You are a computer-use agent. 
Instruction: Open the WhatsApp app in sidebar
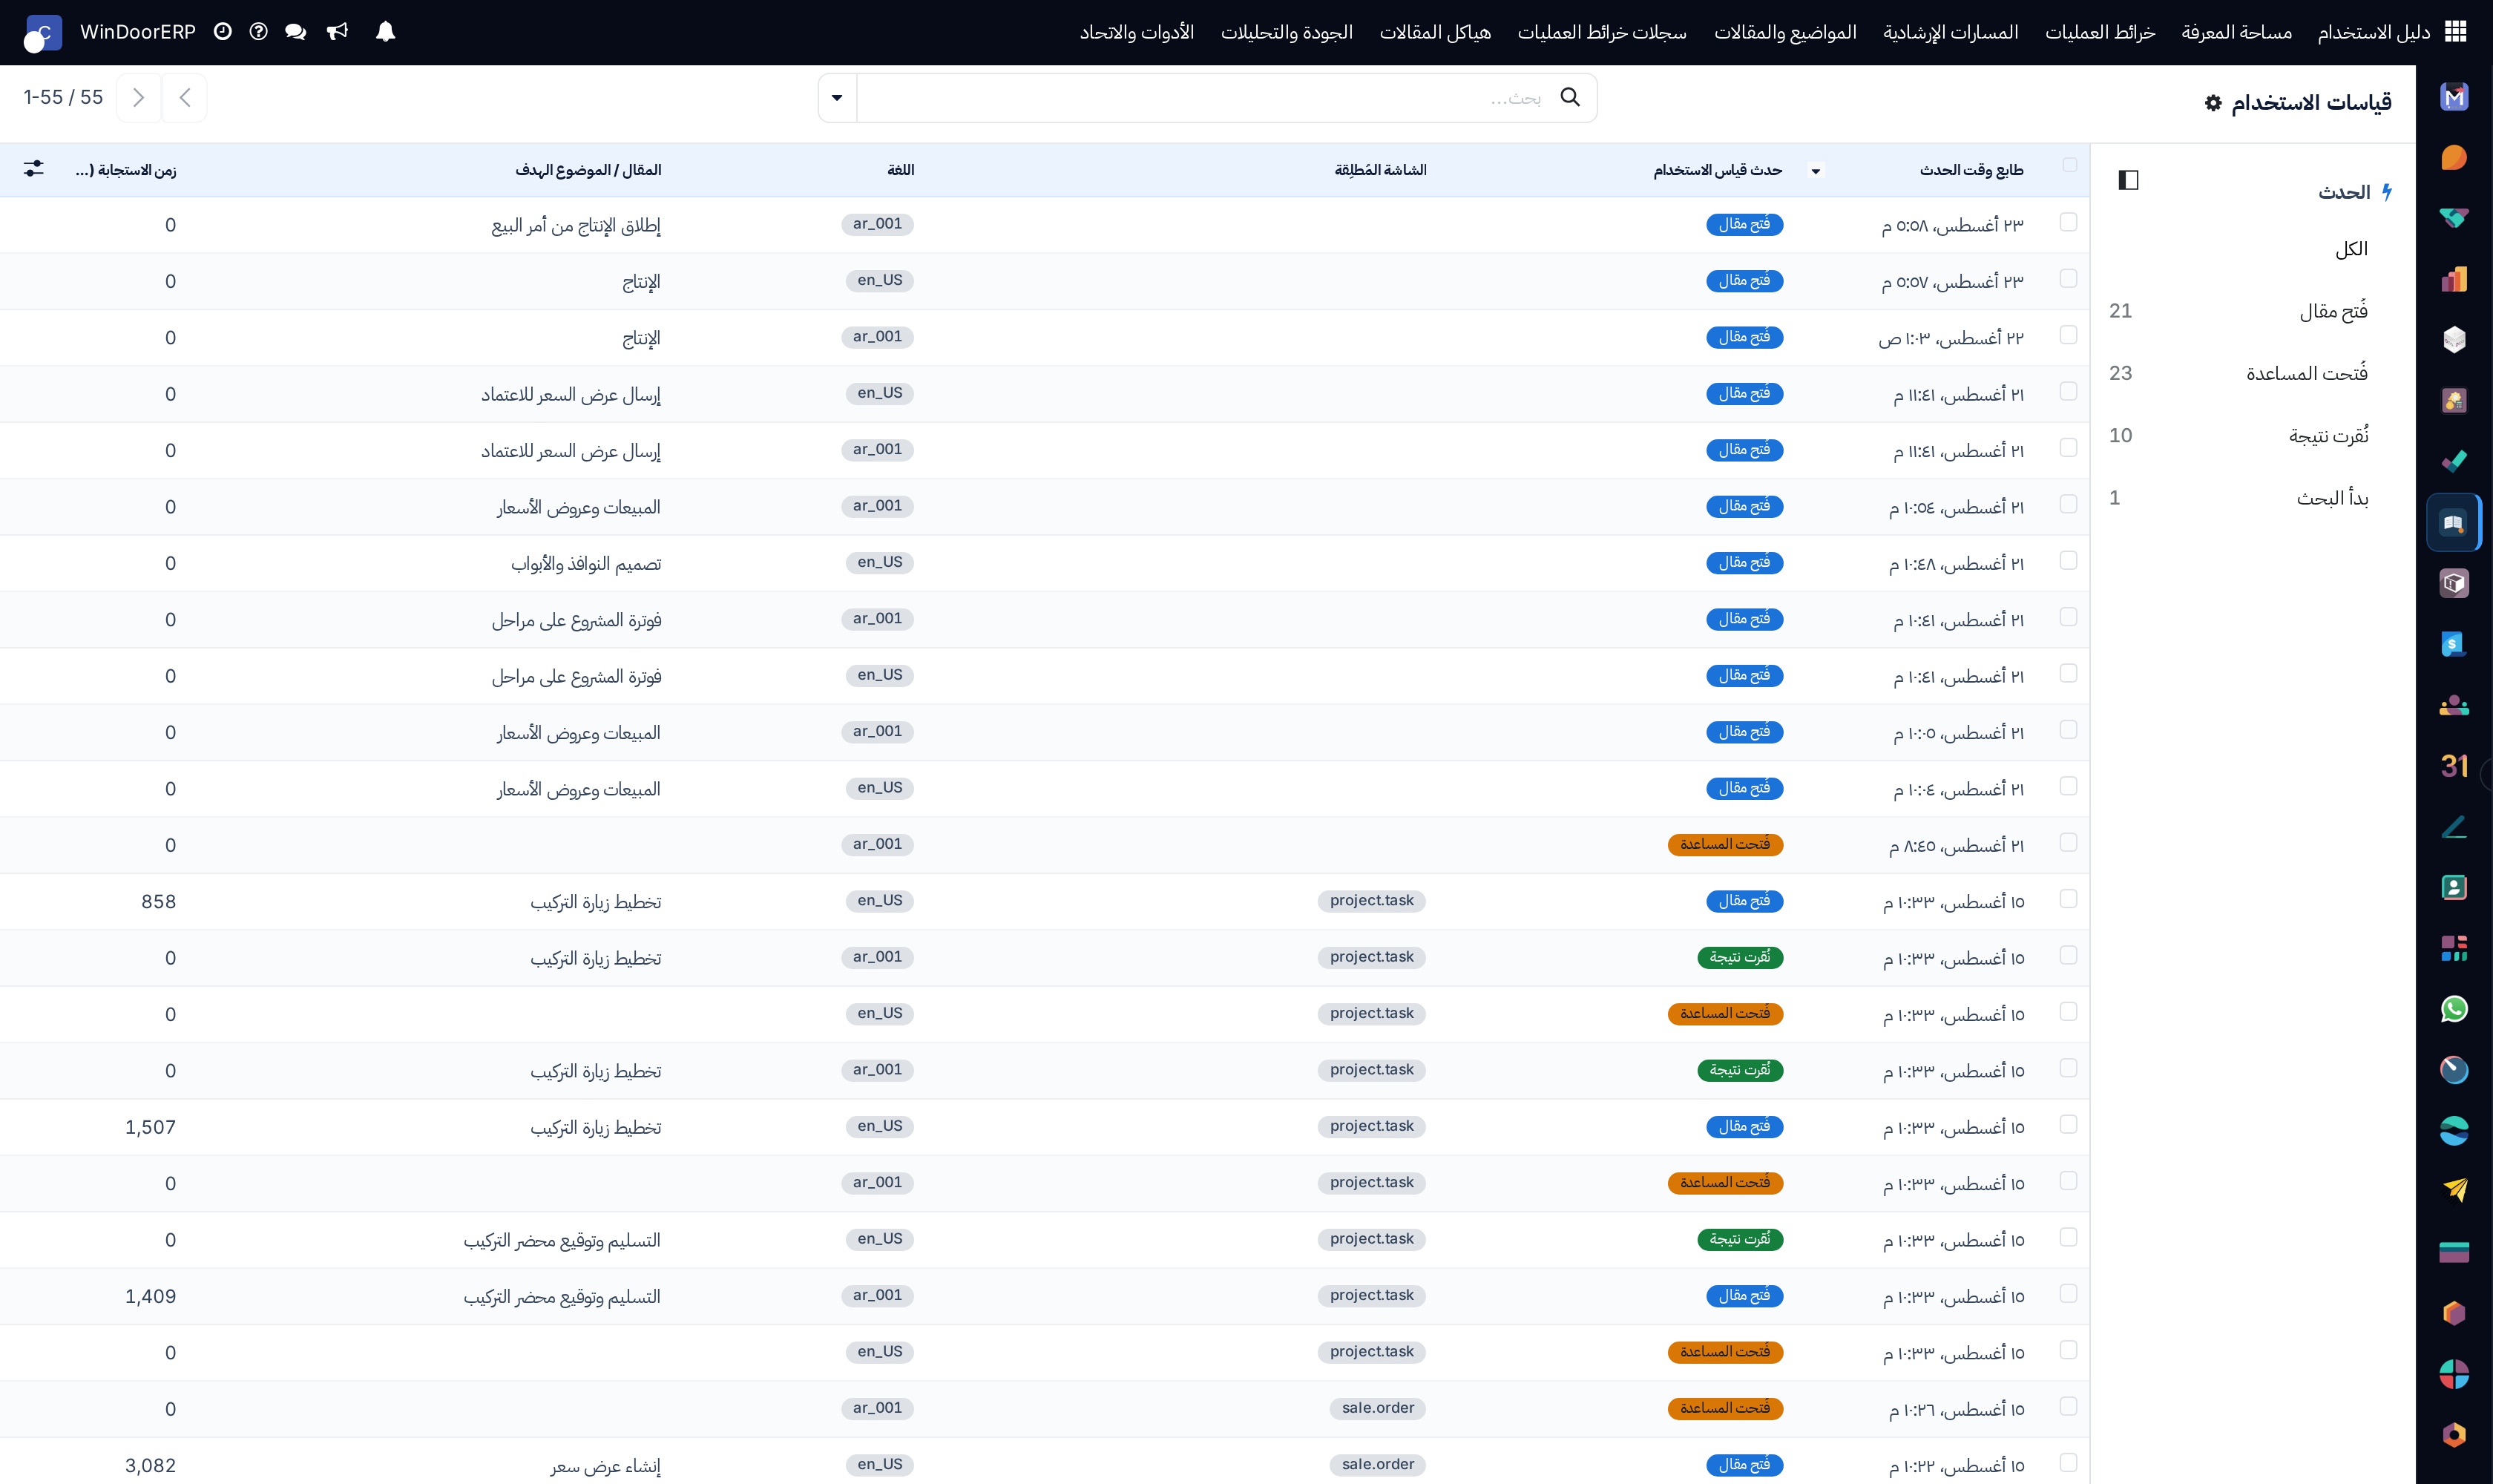click(2454, 1009)
